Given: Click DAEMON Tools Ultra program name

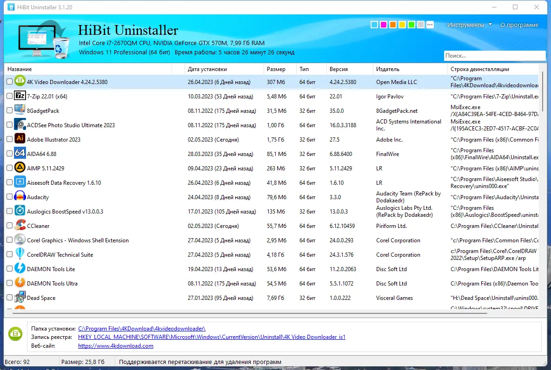Looking at the screenshot, I should tap(53, 283).
